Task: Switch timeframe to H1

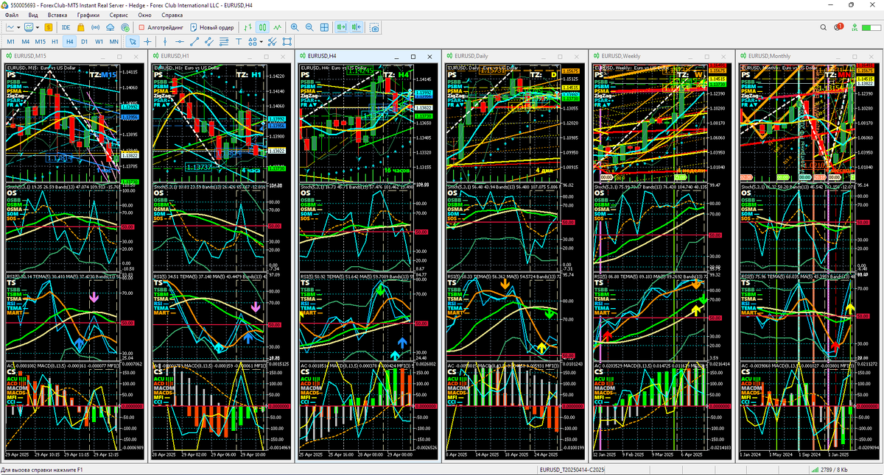Action: pos(55,42)
